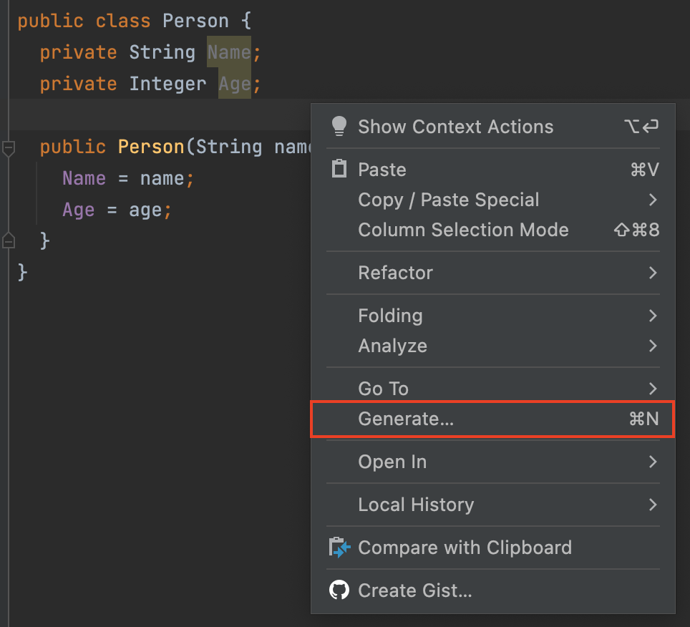Image resolution: width=690 pixels, height=627 pixels.
Task: Click the lightbulb Show Context Actions icon
Action: 339,127
